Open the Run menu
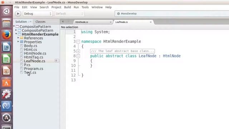The width and height of the screenshot is (229, 129). pos(76,7)
